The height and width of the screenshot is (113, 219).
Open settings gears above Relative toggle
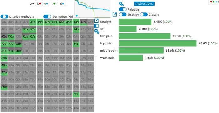coord(121,4)
